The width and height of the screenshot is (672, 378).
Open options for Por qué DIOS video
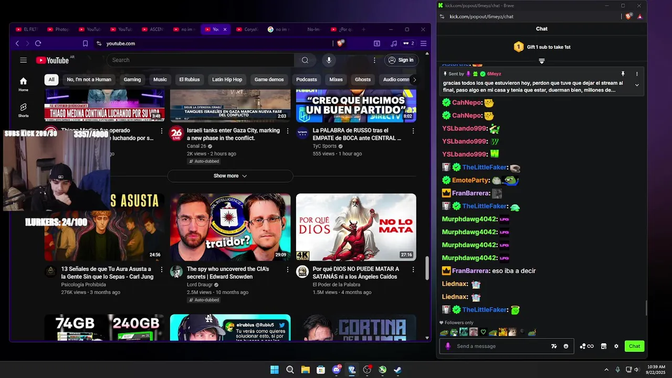[x=413, y=269]
